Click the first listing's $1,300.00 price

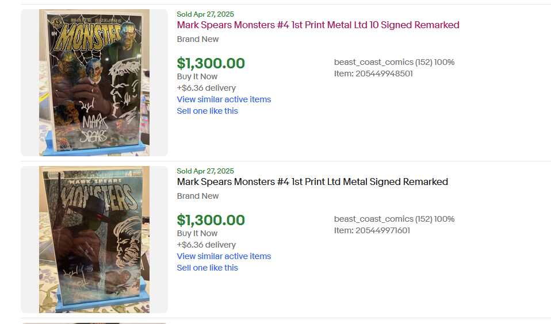point(211,63)
